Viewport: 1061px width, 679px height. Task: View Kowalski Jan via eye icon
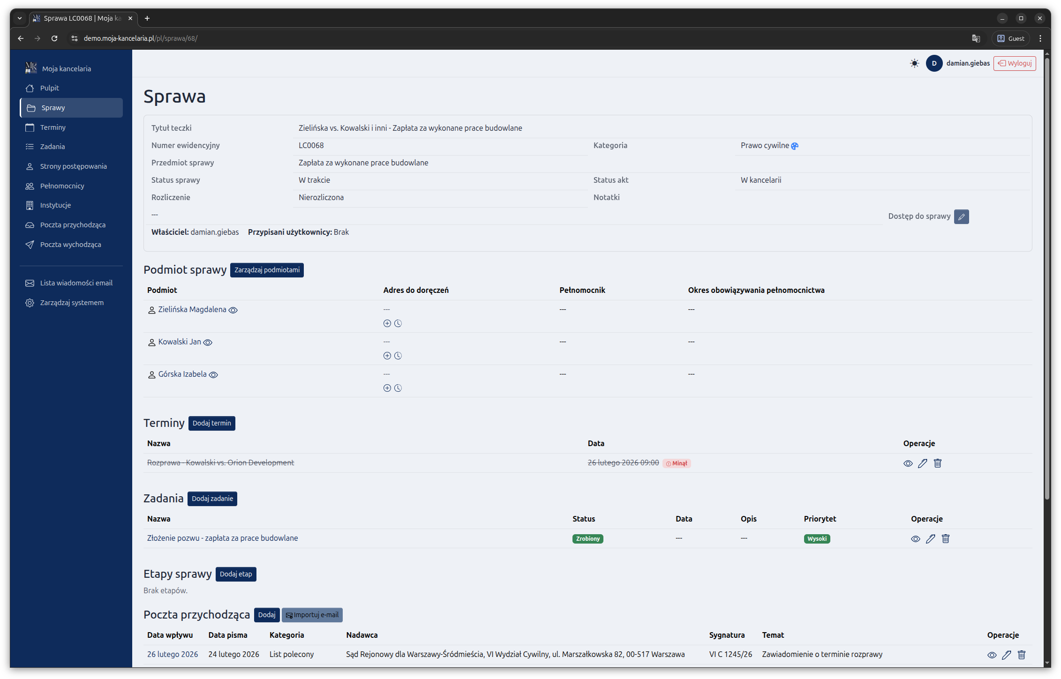(208, 343)
